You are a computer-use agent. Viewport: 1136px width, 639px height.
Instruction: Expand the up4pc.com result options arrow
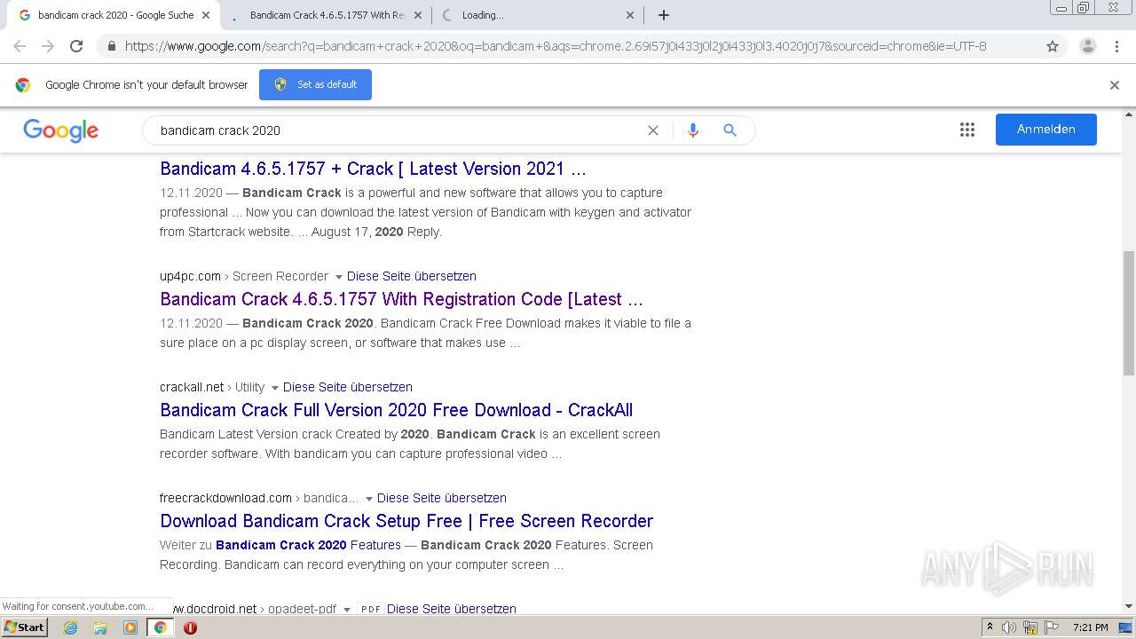tap(338, 277)
